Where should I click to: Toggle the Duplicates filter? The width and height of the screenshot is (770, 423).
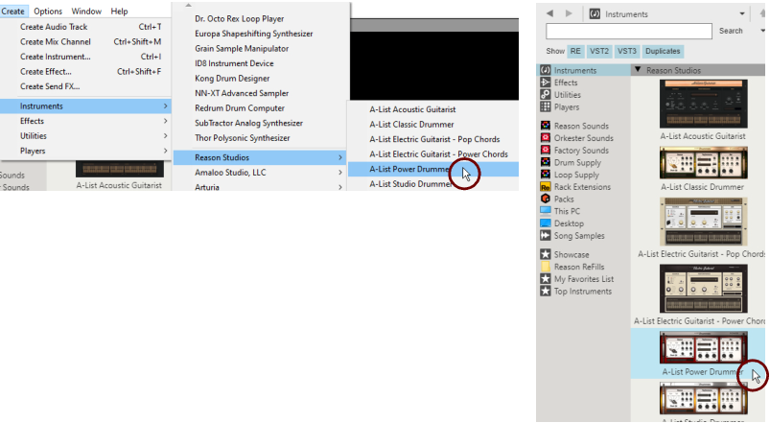click(x=663, y=51)
